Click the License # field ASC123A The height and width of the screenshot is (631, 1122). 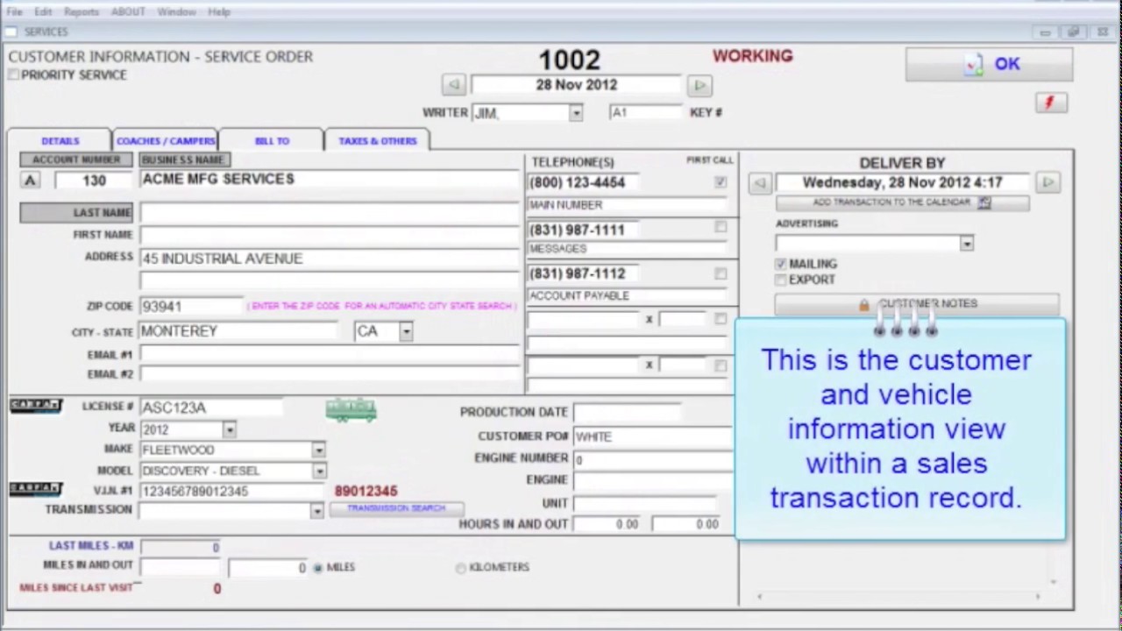(x=210, y=408)
